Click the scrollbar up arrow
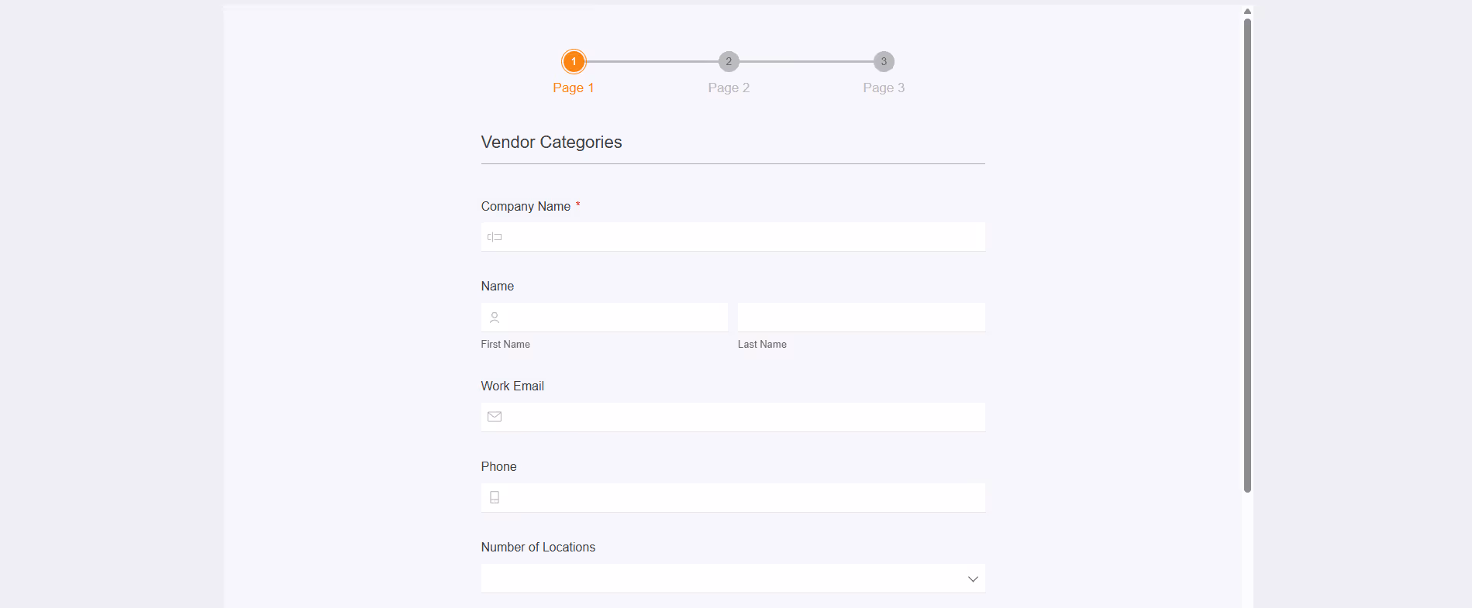Image resolution: width=1472 pixels, height=608 pixels. pyautogui.click(x=1247, y=12)
